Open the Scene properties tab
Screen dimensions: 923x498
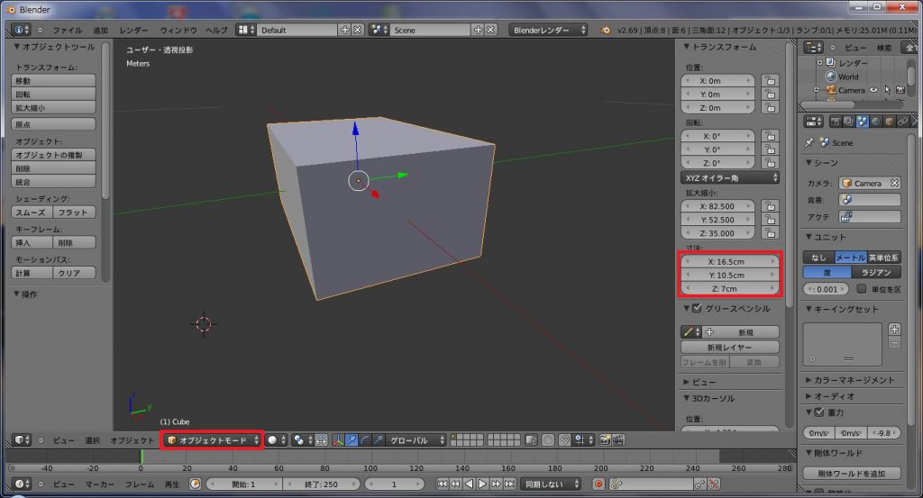tap(862, 122)
